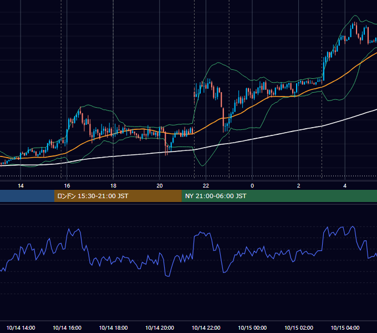Click the 10/14 14:00 date label

click(21, 327)
